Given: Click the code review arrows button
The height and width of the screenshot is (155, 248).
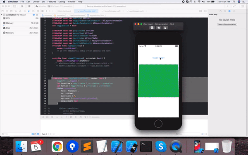Looking at the screenshot, I should click(234, 6).
